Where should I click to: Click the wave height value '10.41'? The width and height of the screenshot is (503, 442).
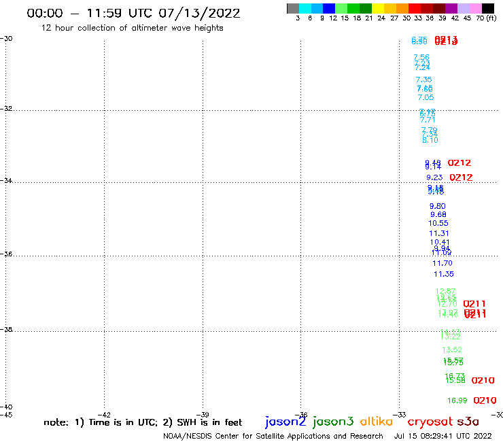pos(440,242)
